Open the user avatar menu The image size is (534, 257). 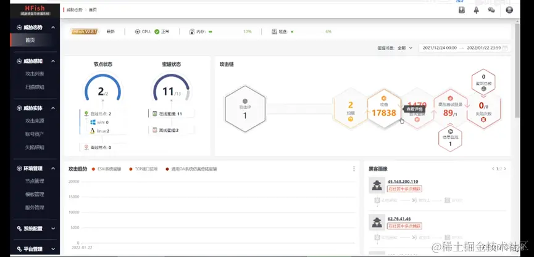tap(509, 10)
